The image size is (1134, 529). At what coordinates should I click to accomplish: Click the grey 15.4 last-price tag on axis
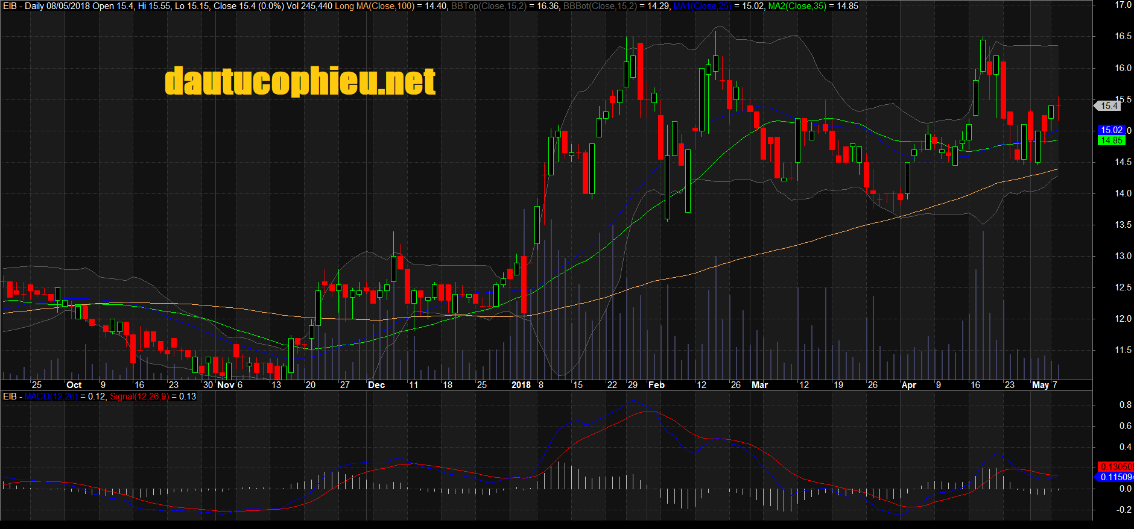[1107, 106]
